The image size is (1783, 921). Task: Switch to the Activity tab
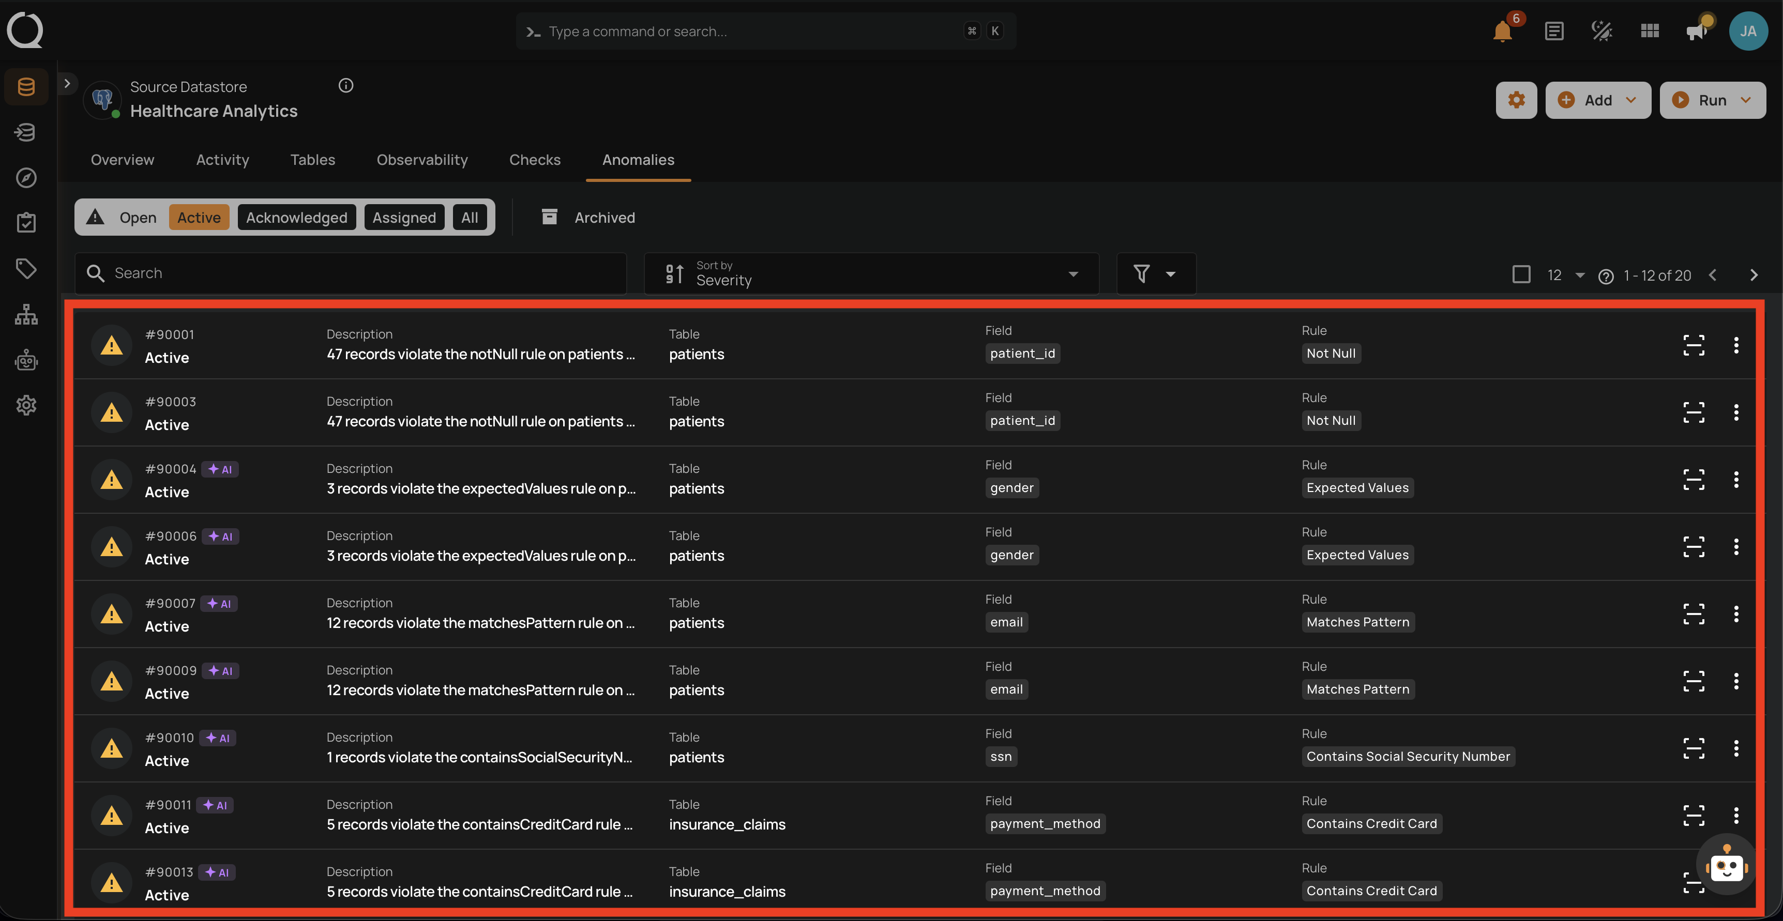pyautogui.click(x=222, y=160)
